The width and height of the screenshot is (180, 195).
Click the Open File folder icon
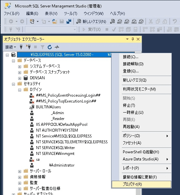coord(55,21)
